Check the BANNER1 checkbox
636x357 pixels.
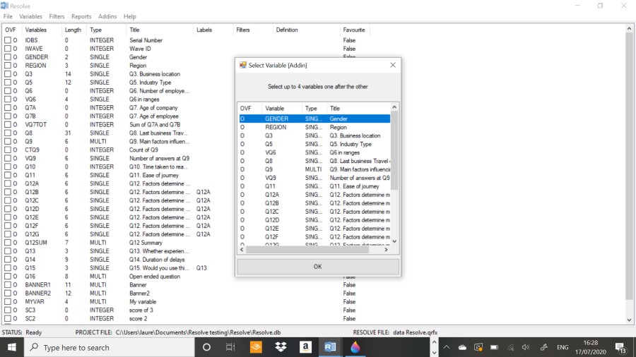click(8, 284)
